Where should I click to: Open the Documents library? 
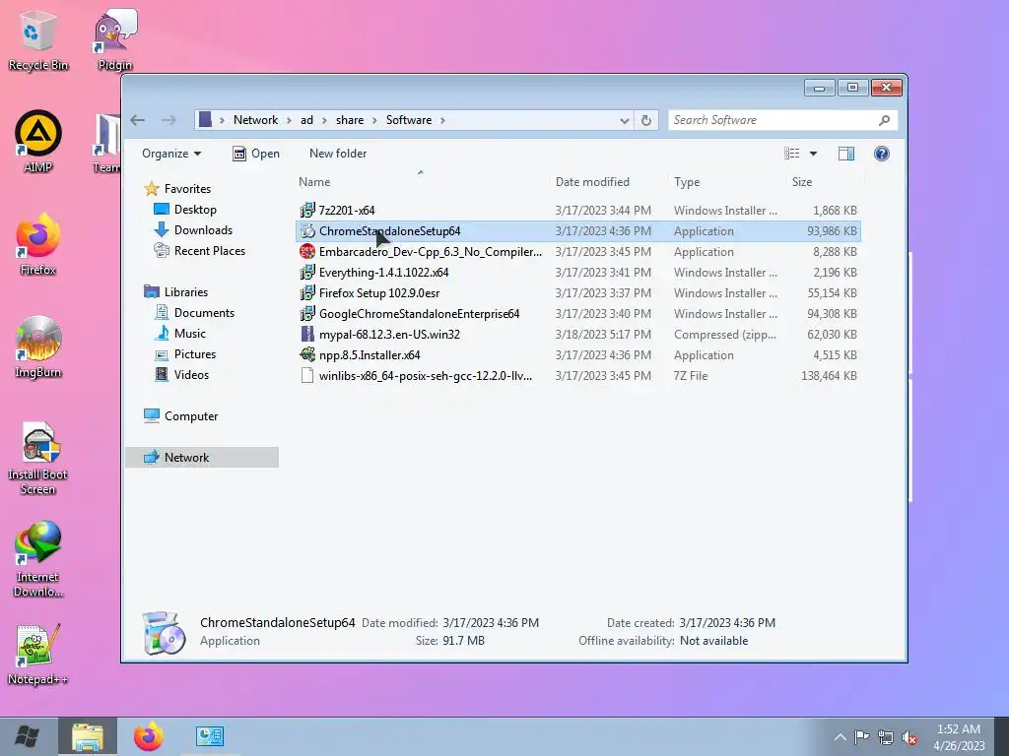(194, 312)
